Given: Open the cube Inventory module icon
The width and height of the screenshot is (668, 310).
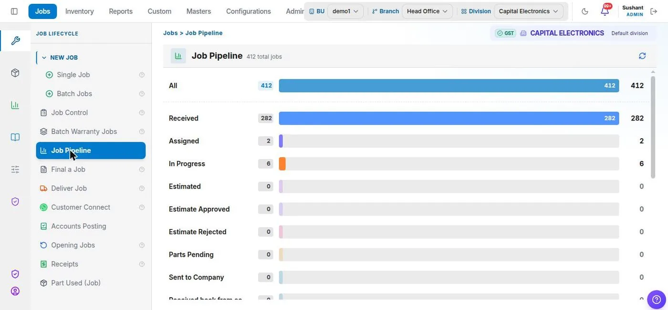Looking at the screenshot, I should [15, 73].
